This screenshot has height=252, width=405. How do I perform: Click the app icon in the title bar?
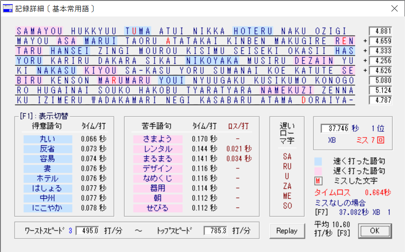pos(7,8)
